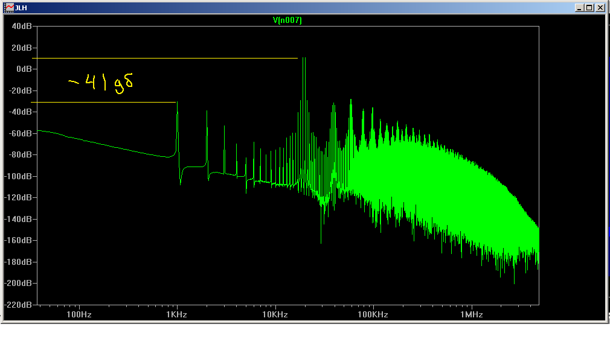
Task: Click the -120dB axis label
Action: click(x=18, y=197)
